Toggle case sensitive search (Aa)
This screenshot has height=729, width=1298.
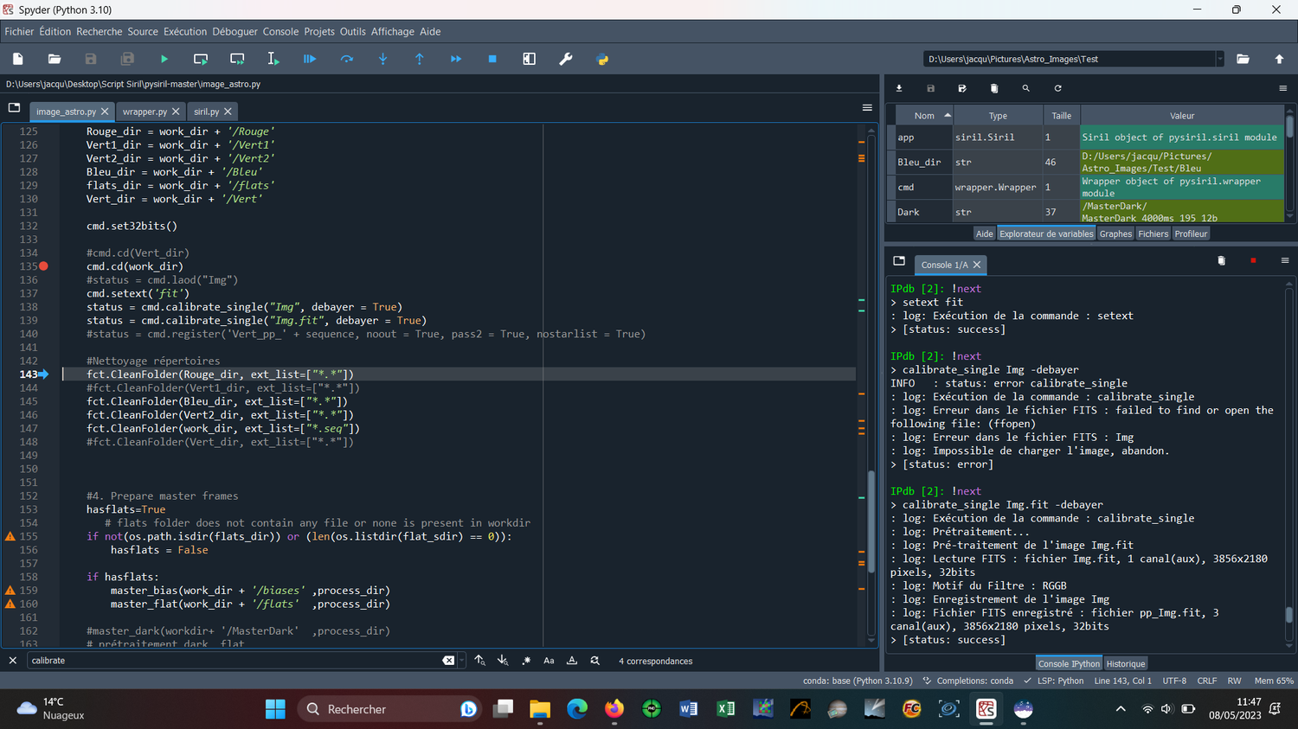(549, 661)
